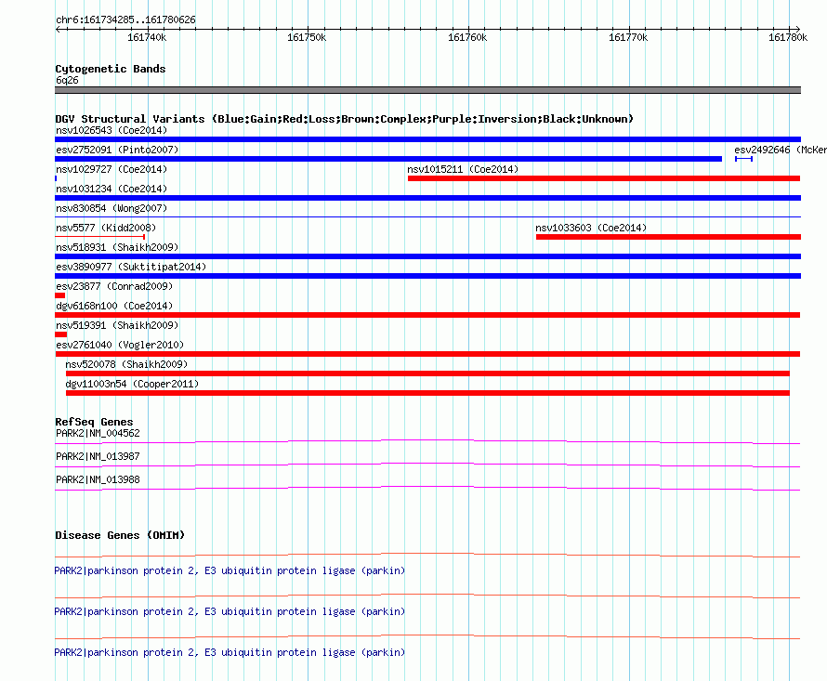Viewport: 827px width, 681px height.
Task: Click the DGV Structural Variants track heading
Action: (x=344, y=119)
